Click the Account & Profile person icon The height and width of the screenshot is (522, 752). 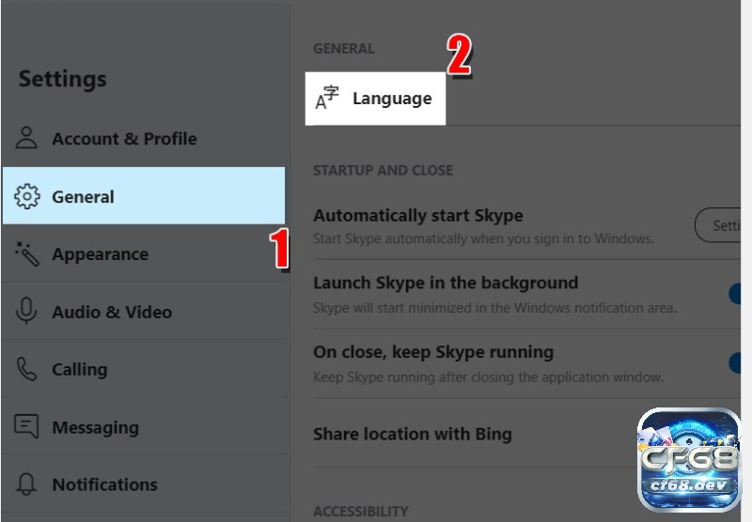[26, 138]
